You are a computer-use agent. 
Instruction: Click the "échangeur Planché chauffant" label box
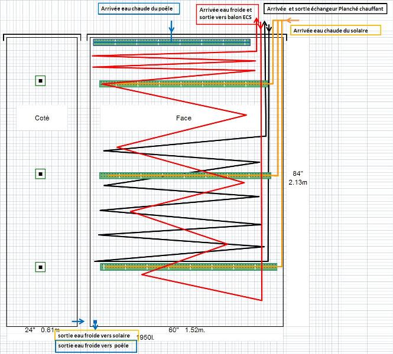point(324,9)
